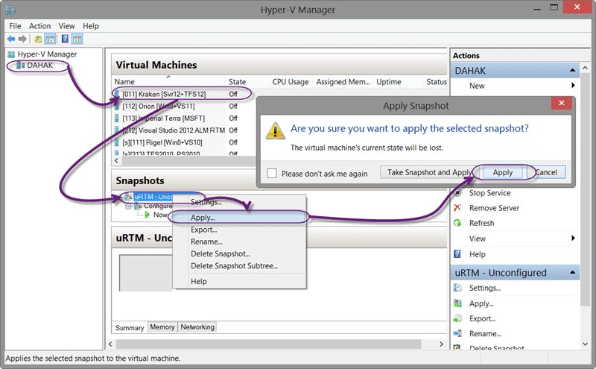This screenshot has width=596, height=369.
Task: Open the Action menu
Action: (40, 26)
